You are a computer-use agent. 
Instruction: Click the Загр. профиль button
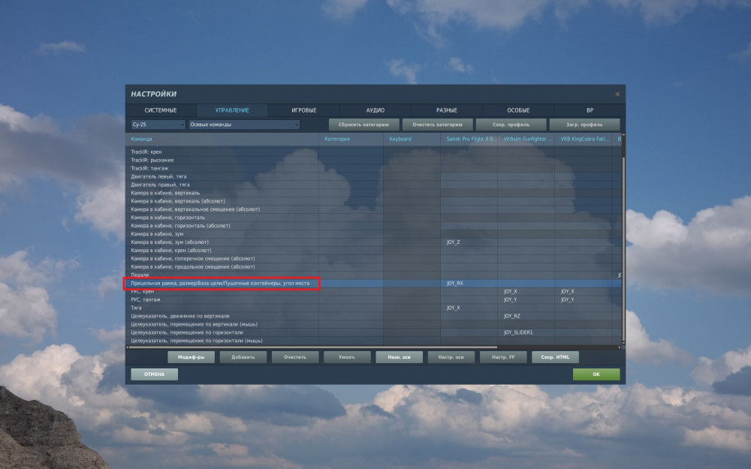point(584,125)
